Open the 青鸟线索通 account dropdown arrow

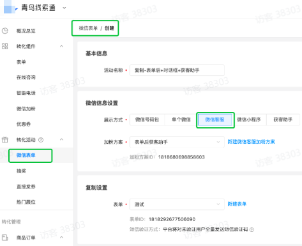[x=64, y=8]
